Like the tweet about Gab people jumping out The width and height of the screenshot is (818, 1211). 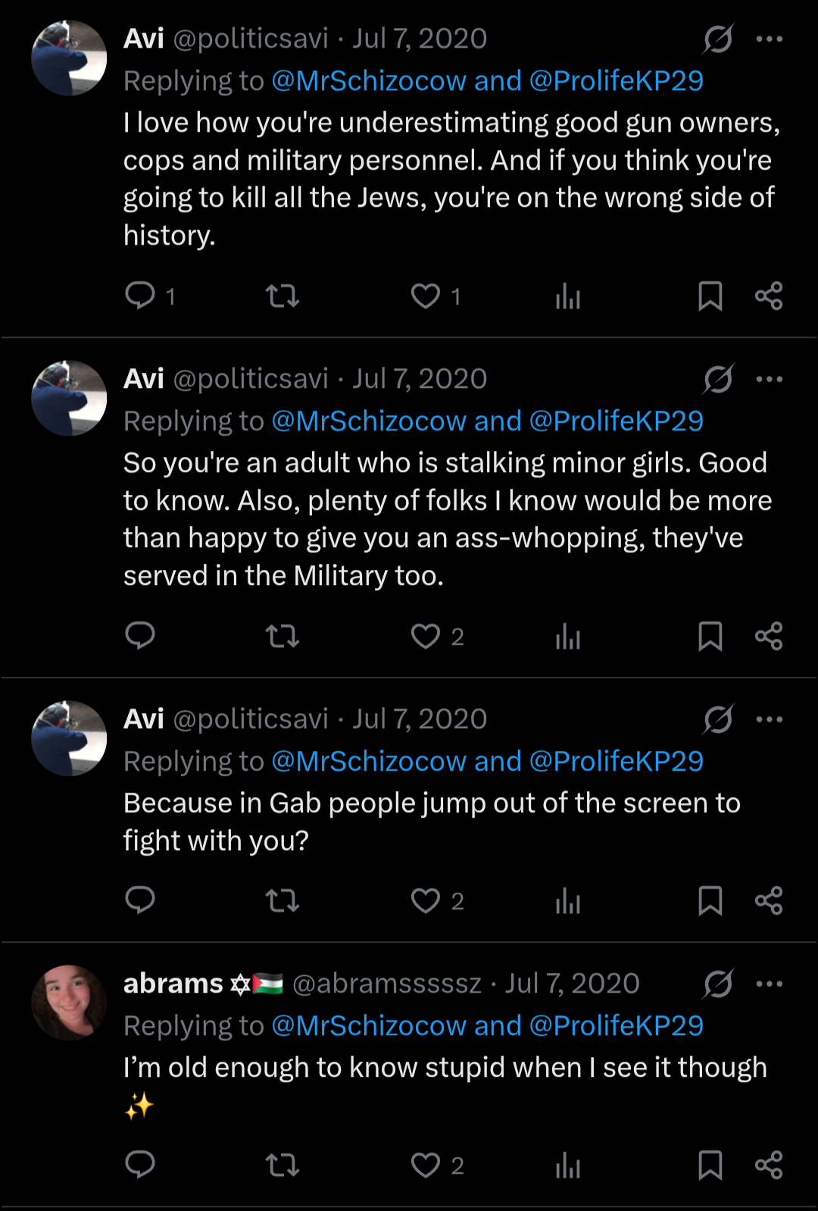426,900
